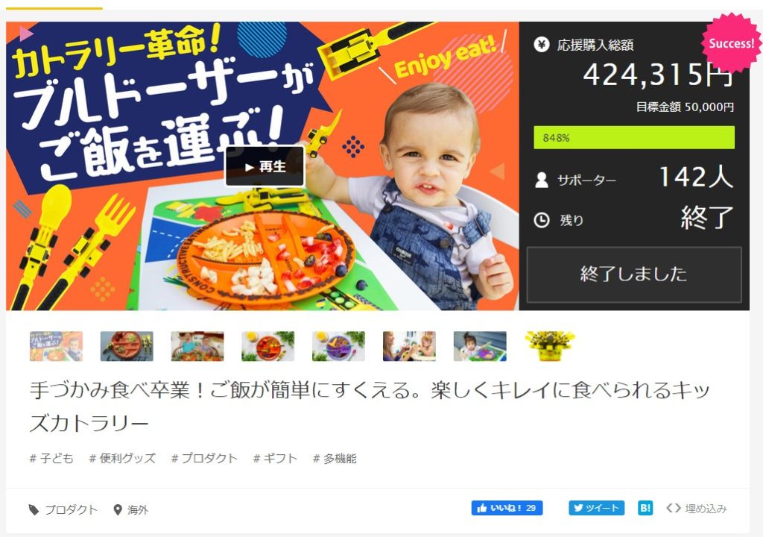
Task: Click the Hatena B! bookmark icon
Action: [645, 508]
